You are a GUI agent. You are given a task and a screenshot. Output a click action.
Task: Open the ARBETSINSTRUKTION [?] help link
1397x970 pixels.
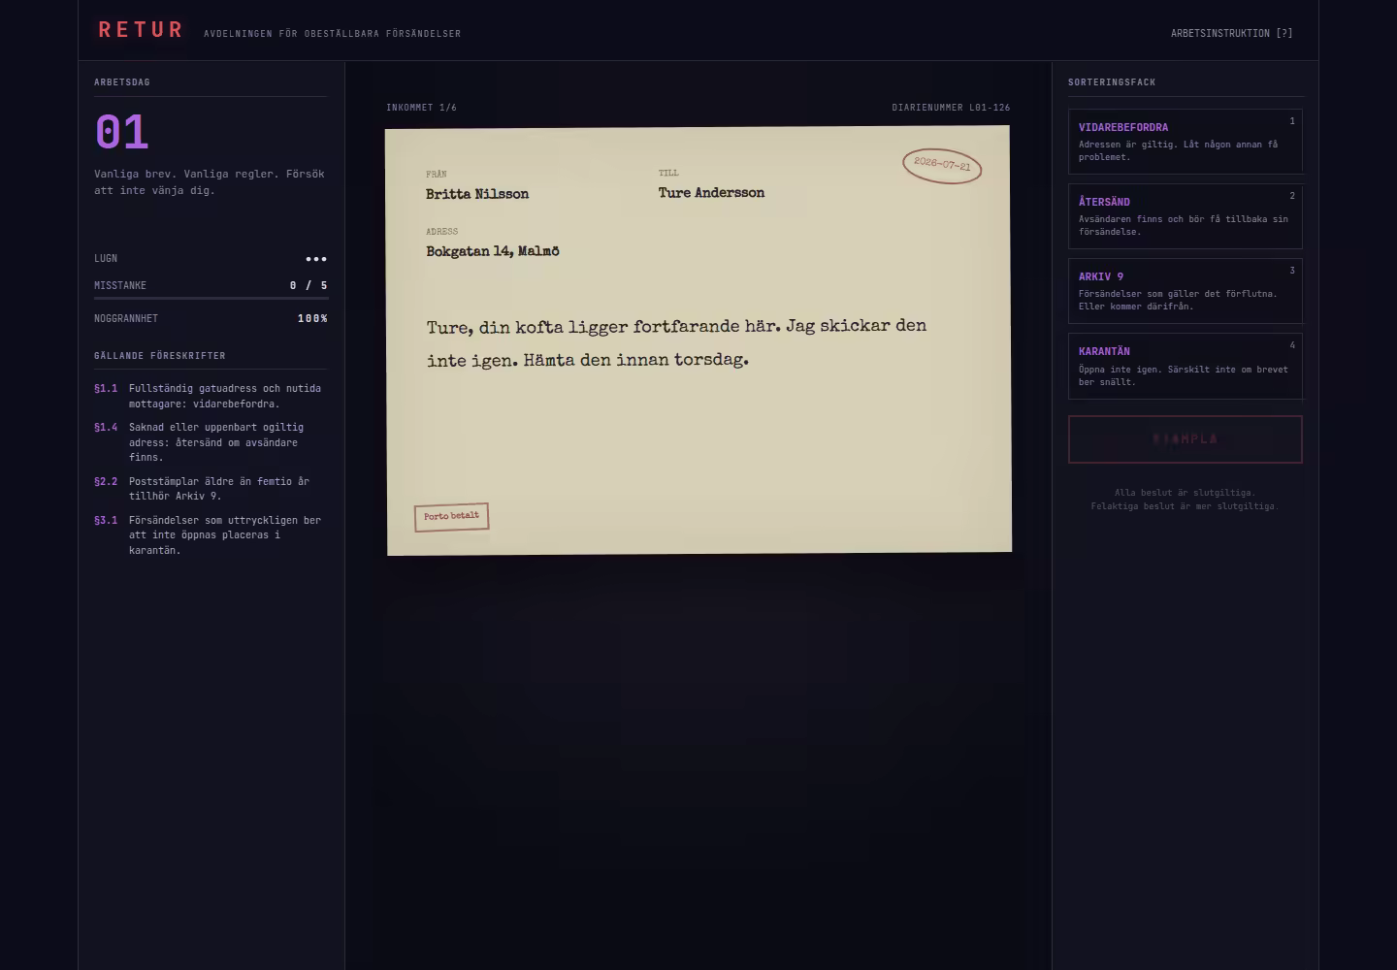1231,33
